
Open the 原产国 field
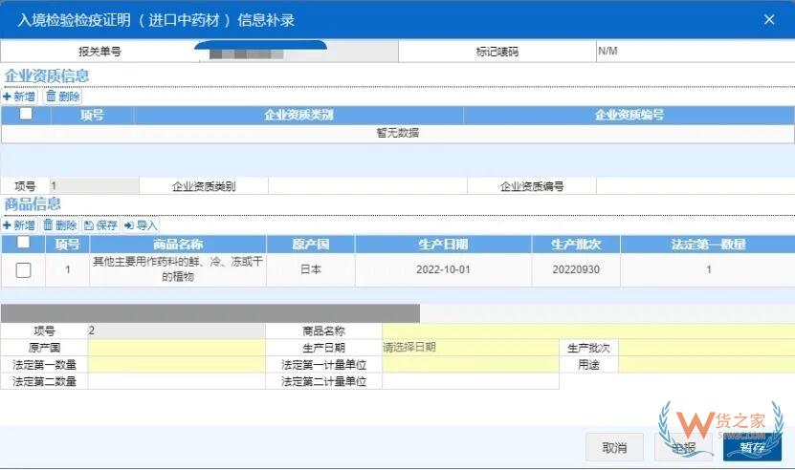coord(176,348)
